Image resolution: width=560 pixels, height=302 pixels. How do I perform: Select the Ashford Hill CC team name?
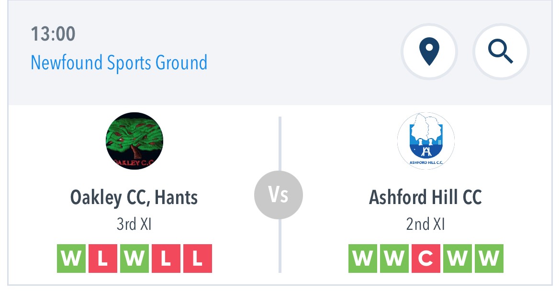(426, 197)
